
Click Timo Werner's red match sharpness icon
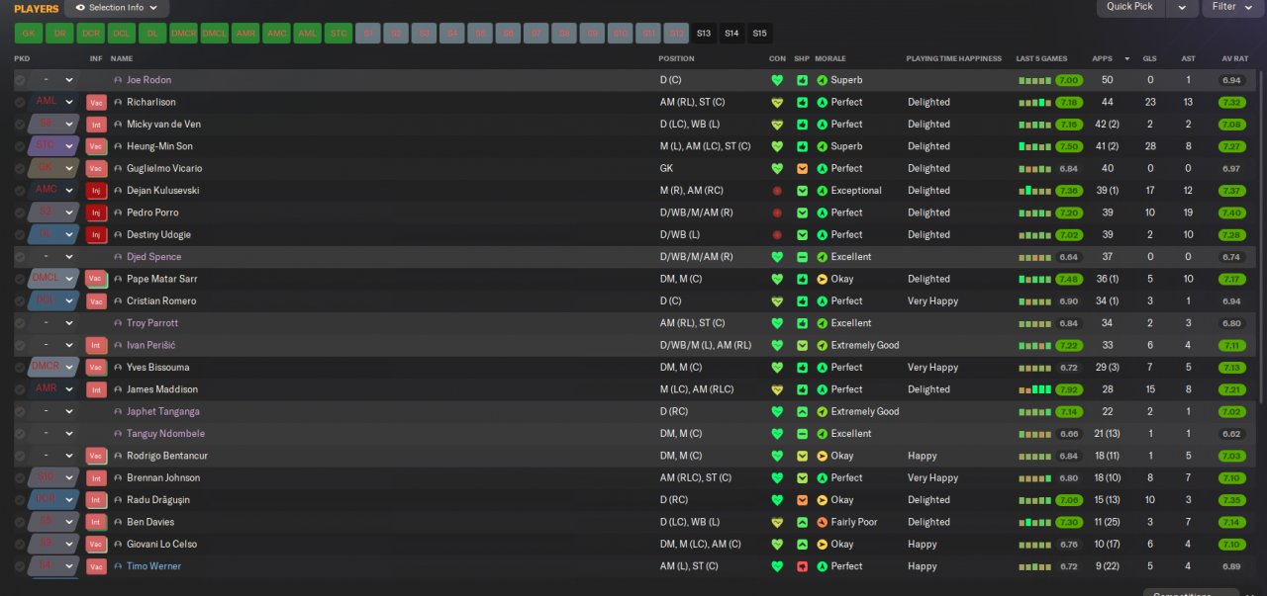pyautogui.click(x=802, y=566)
